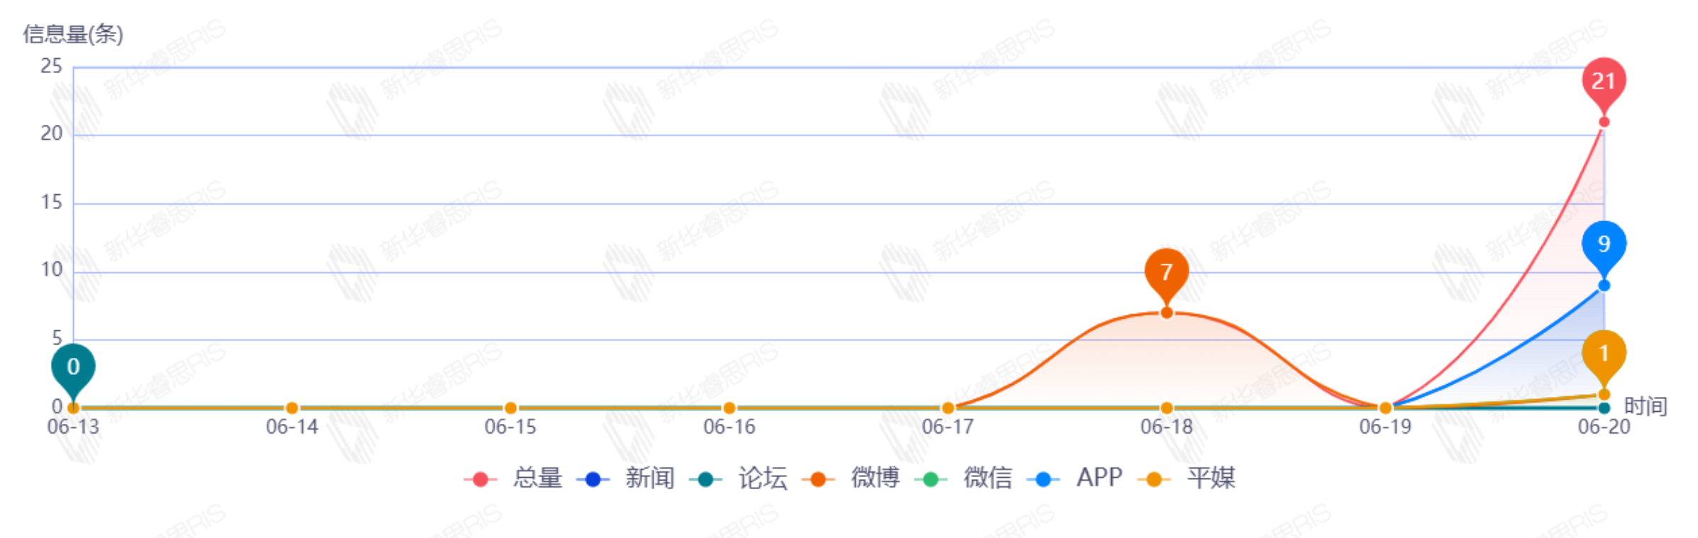Click the 06-18 x-axis date label

(x=1166, y=427)
